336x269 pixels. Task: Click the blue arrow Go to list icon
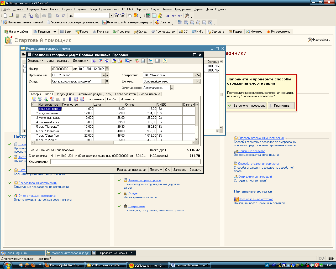(94, 61)
